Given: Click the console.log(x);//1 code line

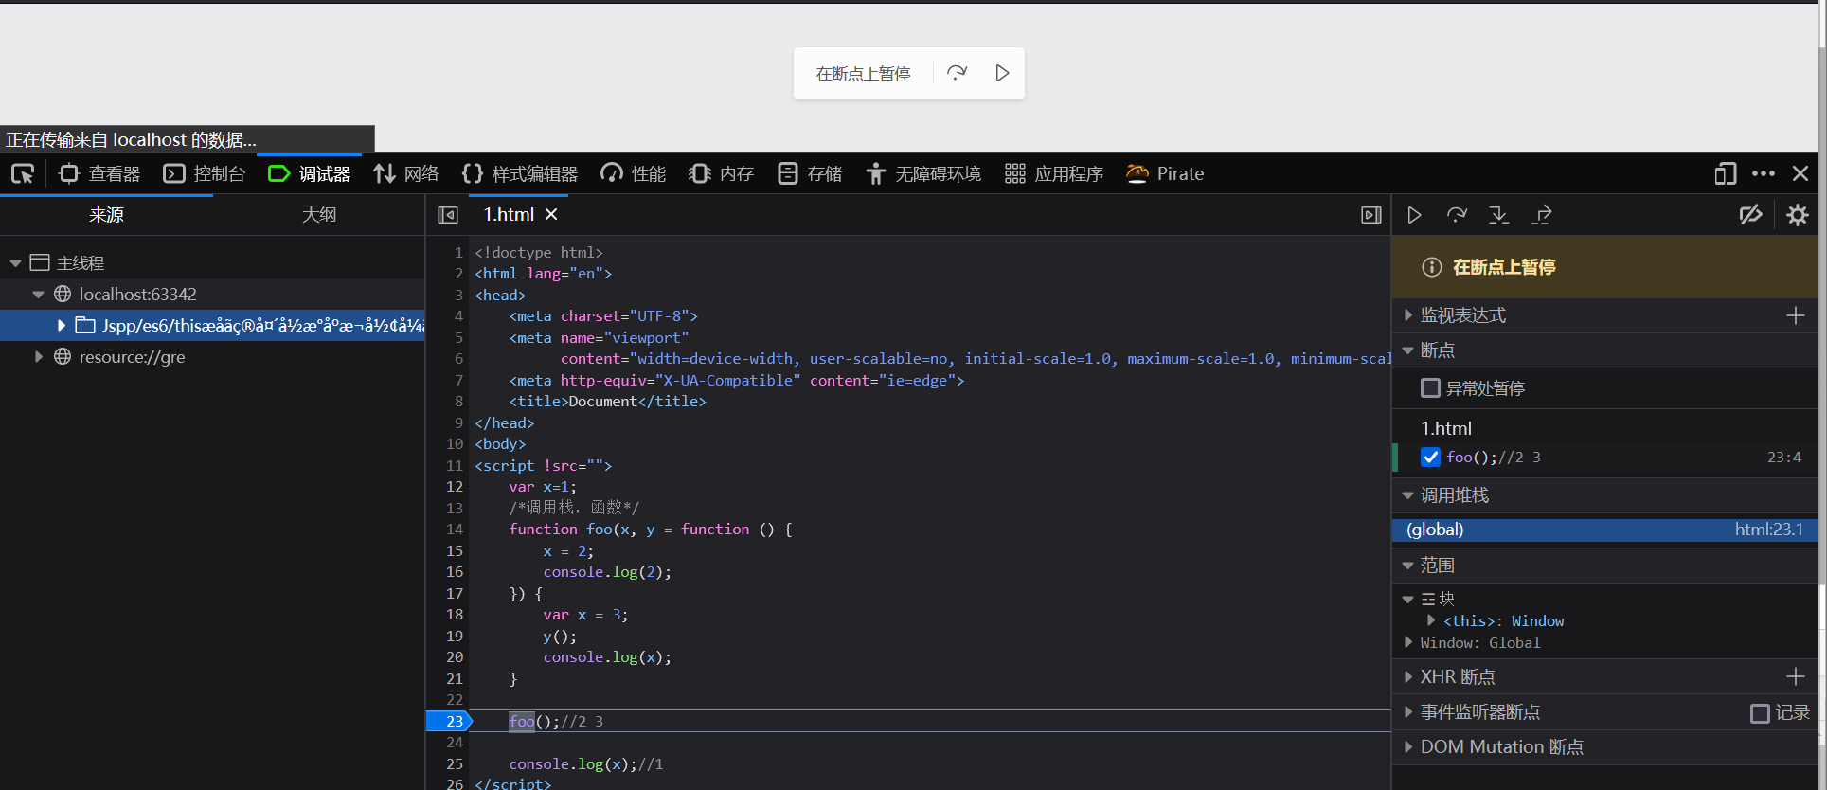Looking at the screenshot, I should point(585,764).
